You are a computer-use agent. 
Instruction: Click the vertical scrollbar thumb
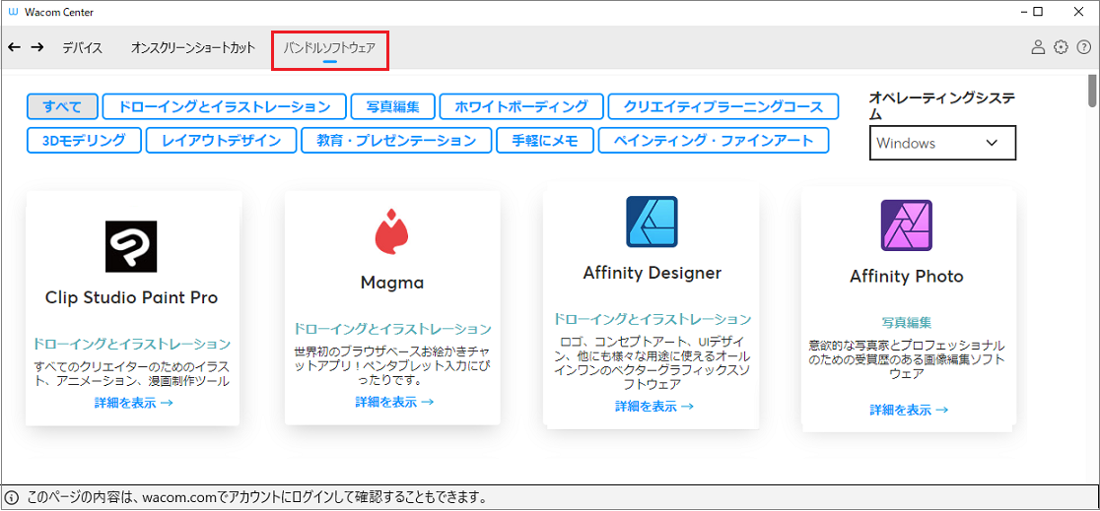1093,92
